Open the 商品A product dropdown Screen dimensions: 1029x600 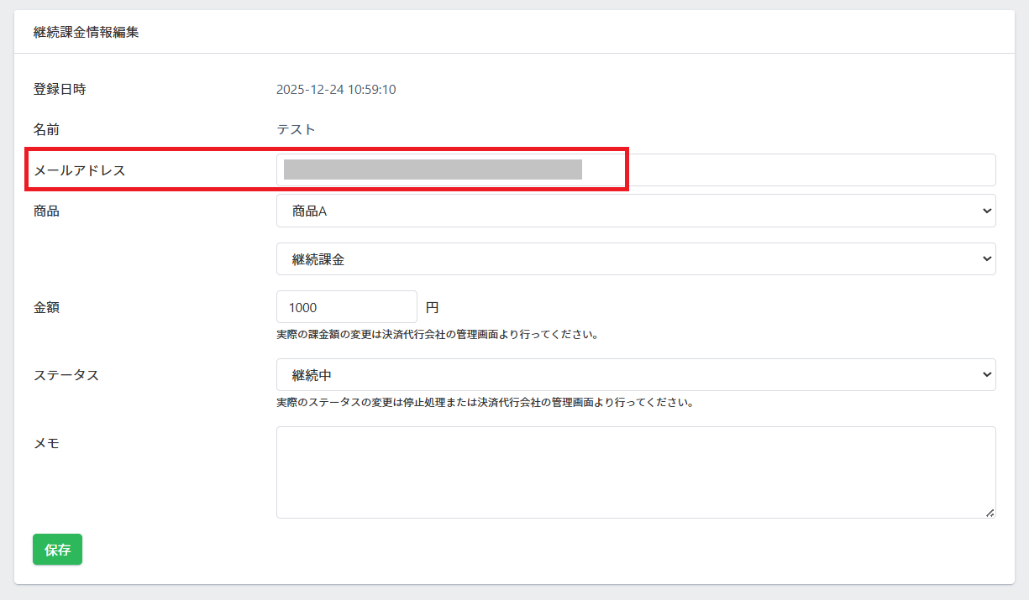click(x=635, y=211)
